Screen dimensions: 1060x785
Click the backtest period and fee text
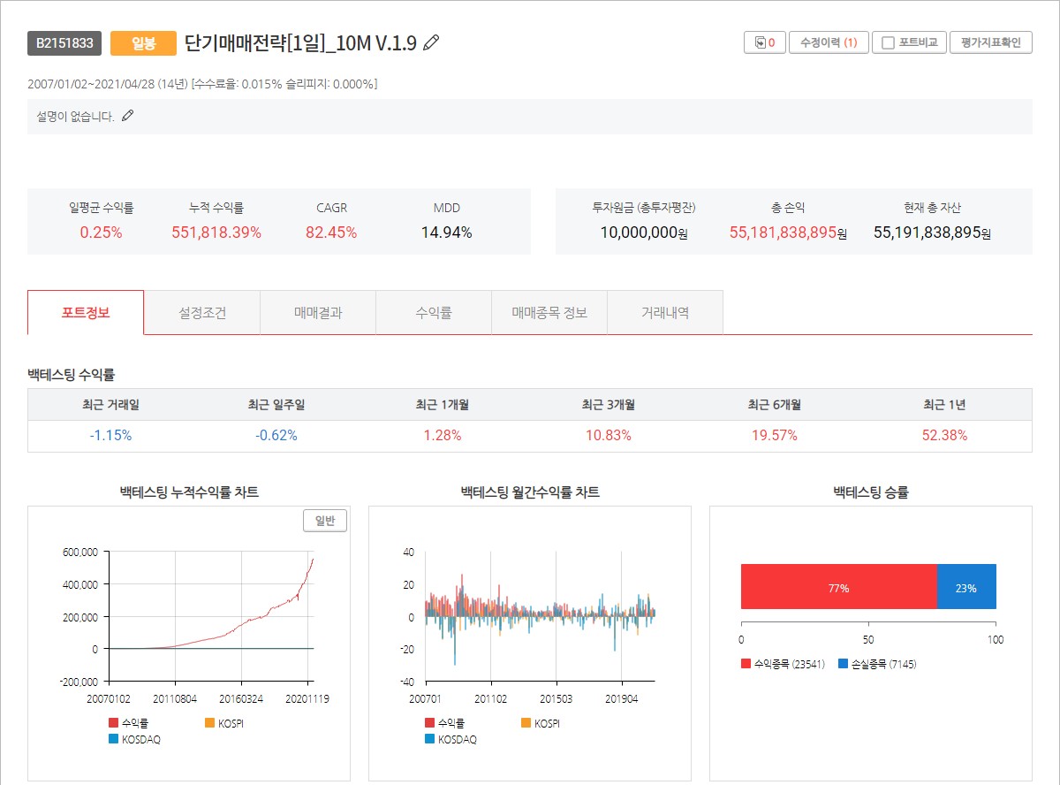pos(202,84)
